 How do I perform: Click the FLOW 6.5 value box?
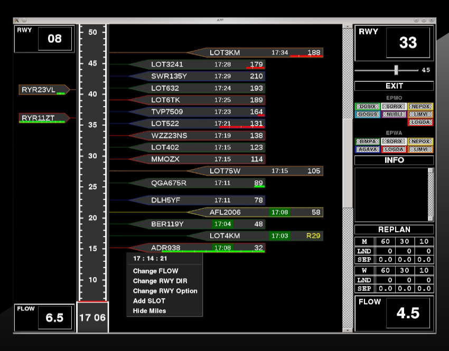click(54, 317)
